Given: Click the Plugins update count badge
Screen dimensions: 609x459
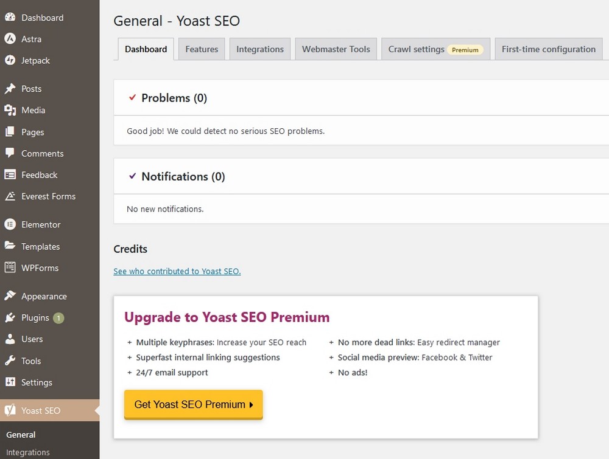Looking at the screenshot, I should coord(58,318).
